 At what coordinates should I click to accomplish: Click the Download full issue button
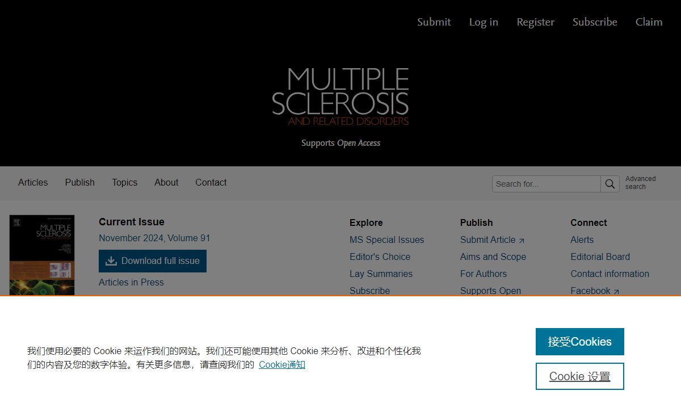(153, 261)
